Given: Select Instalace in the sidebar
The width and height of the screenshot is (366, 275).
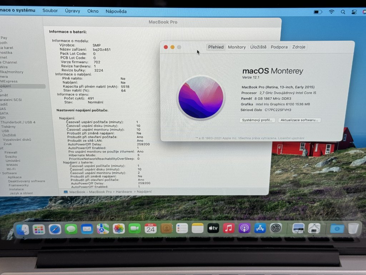Looking at the screenshot, I should tap(16, 189).
